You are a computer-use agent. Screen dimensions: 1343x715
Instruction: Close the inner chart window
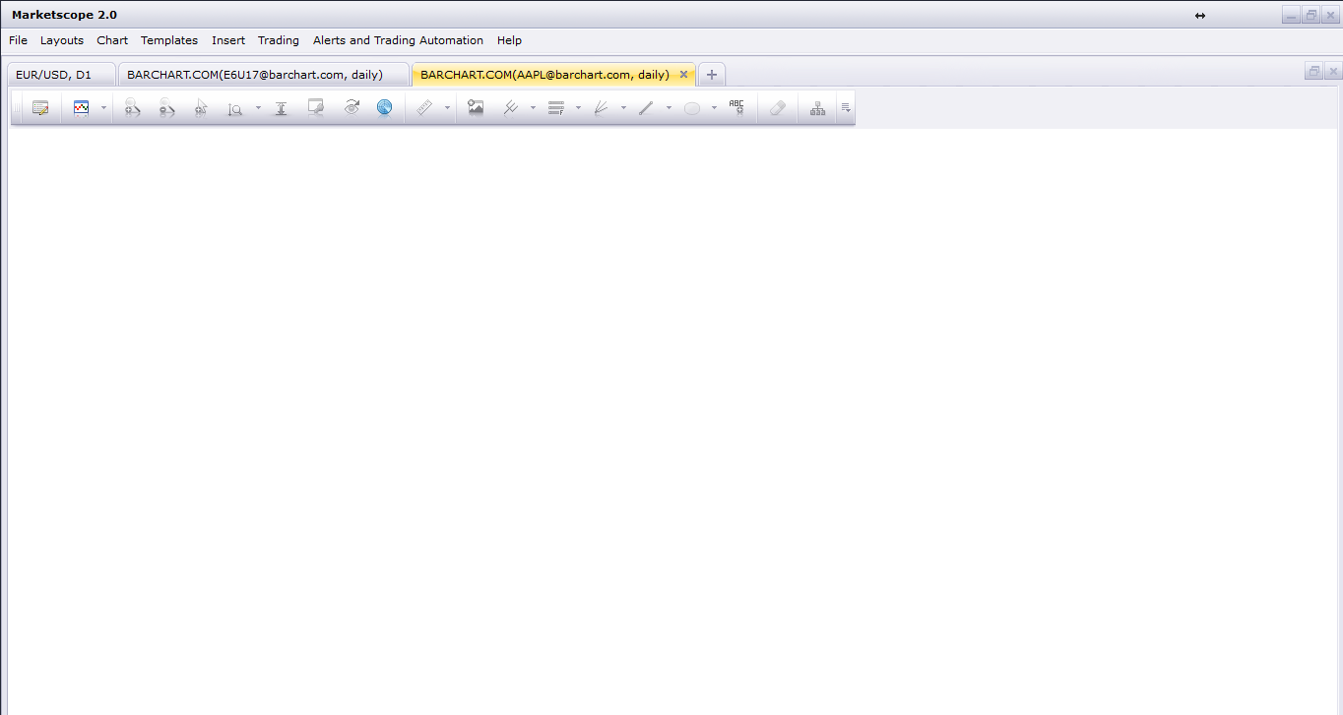pyautogui.click(x=1333, y=71)
